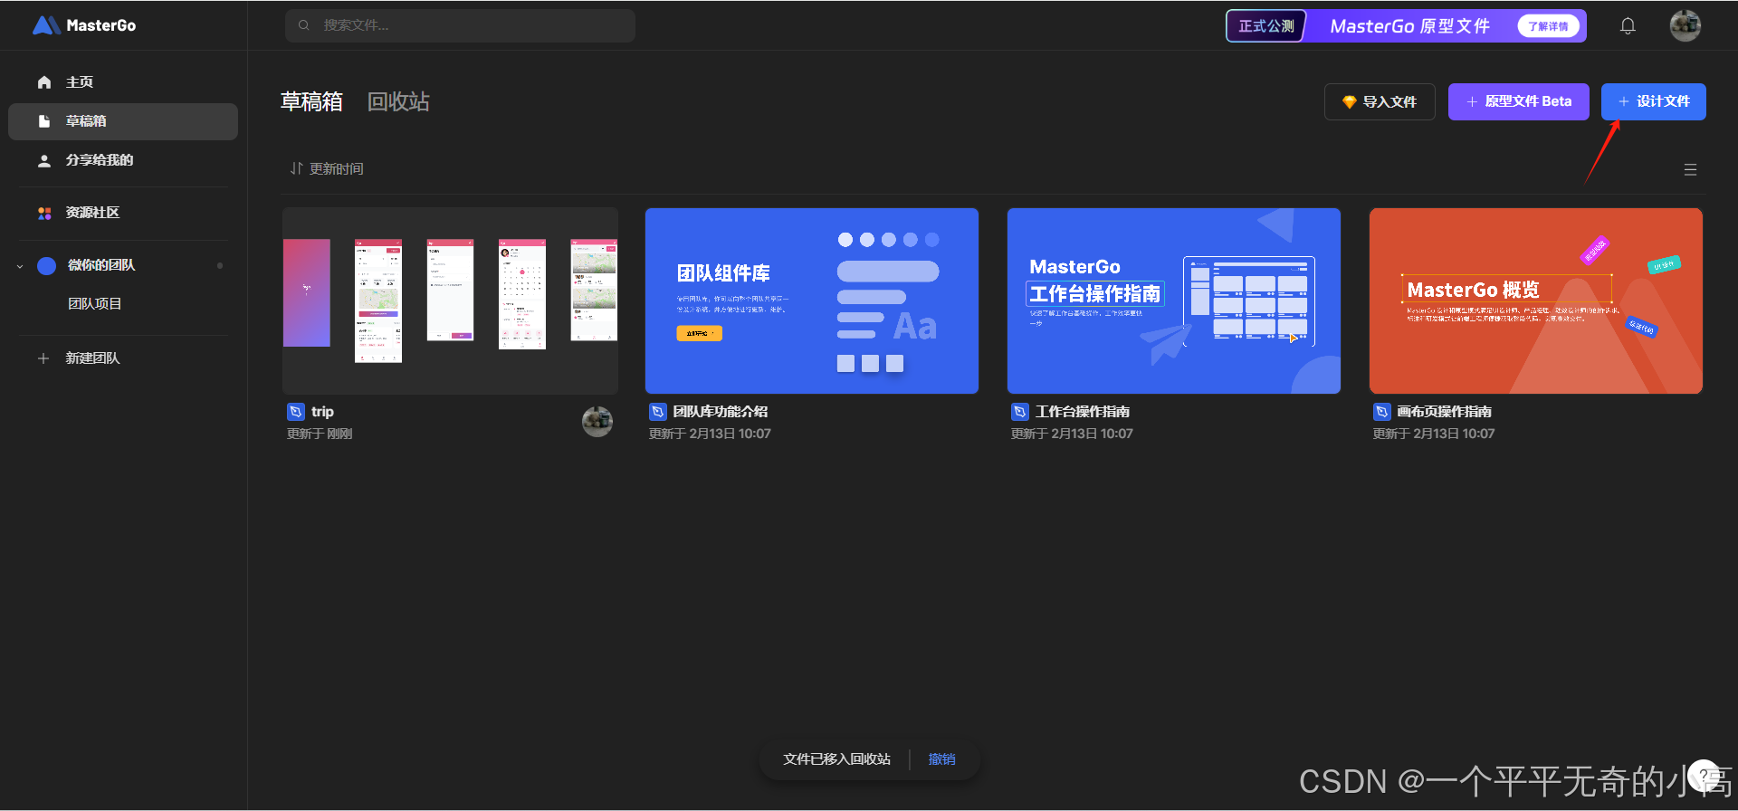This screenshot has width=1738, height=811.
Task: Click the person icon next to 分享给我的
Action: 44,160
